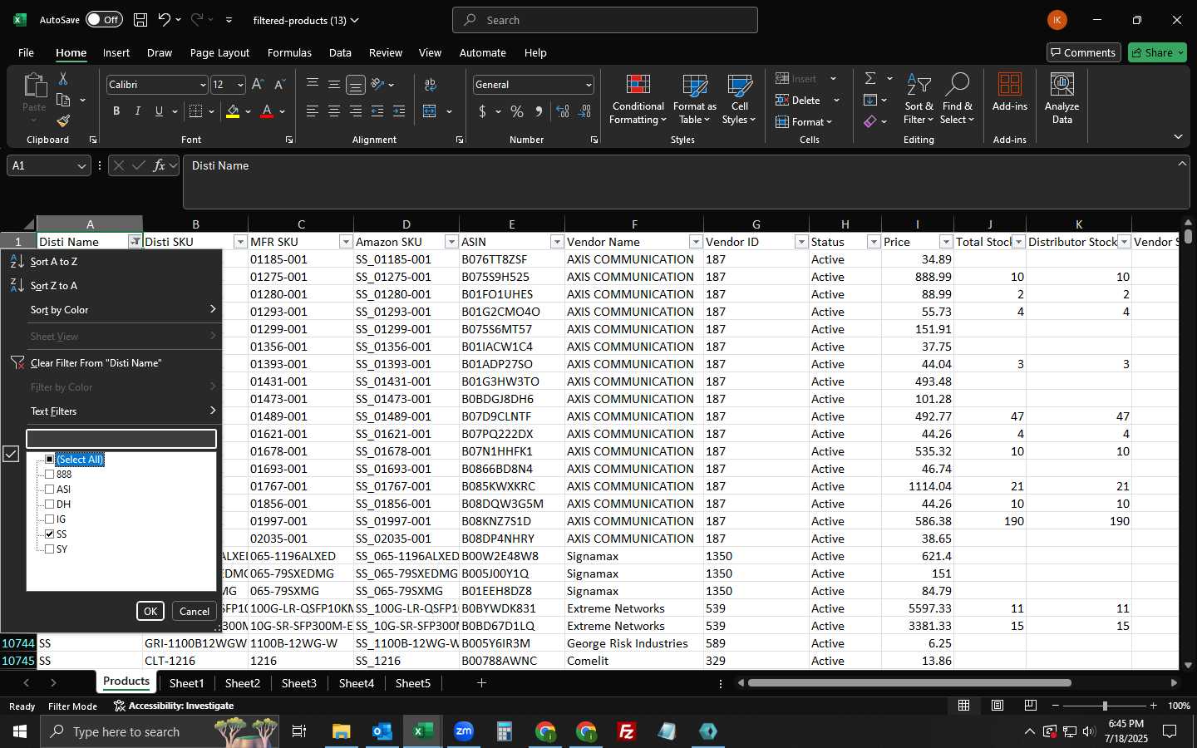Open the Status column filter dropdown
Viewport: 1197px width, 748px height.
874,242
